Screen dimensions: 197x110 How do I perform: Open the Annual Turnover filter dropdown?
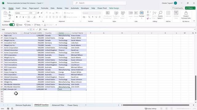(x=43, y=33)
